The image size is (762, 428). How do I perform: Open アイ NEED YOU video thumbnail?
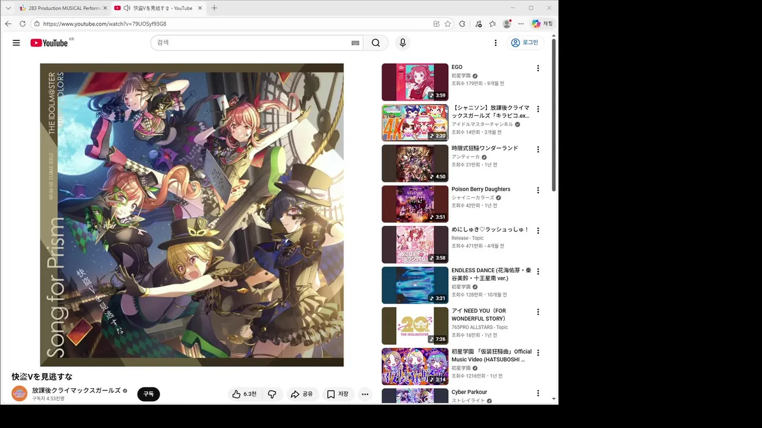point(415,326)
